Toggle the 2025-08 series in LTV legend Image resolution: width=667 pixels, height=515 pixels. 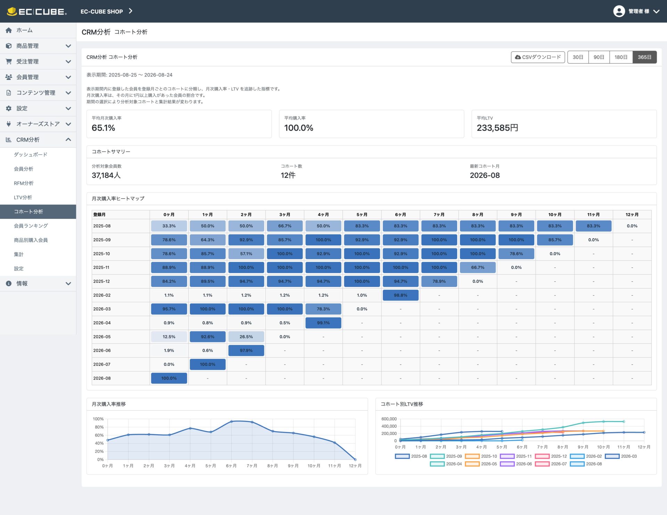click(x=411, y=456)
